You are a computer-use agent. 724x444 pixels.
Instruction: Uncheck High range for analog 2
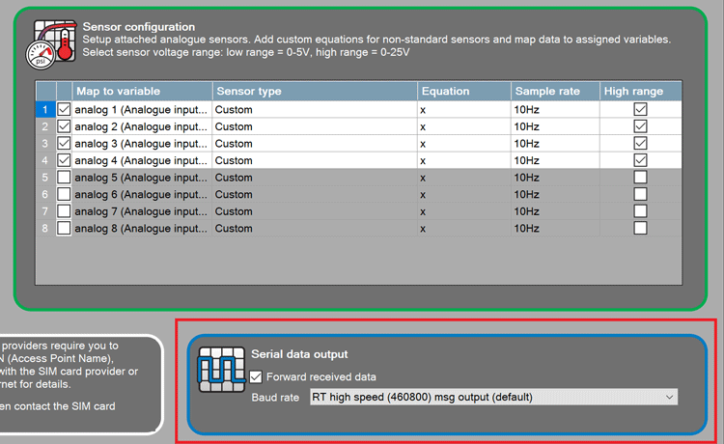pyautogui.click(x=640, y=126)
